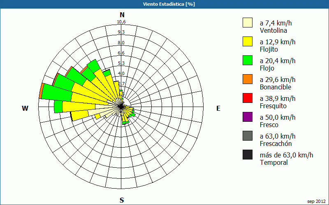Screen dimensions: 329x205
Task: Click the red Fresquito legend swatch
Action: tap(248, 98)
